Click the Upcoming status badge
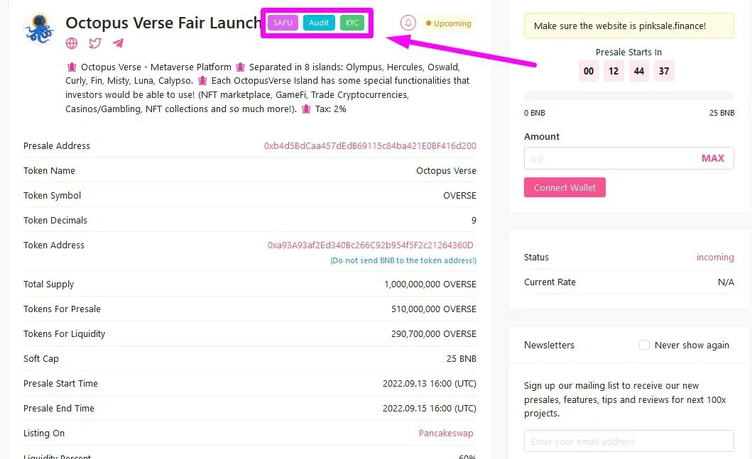The height and width of the screenshot is (459, 752). [448, 23]
